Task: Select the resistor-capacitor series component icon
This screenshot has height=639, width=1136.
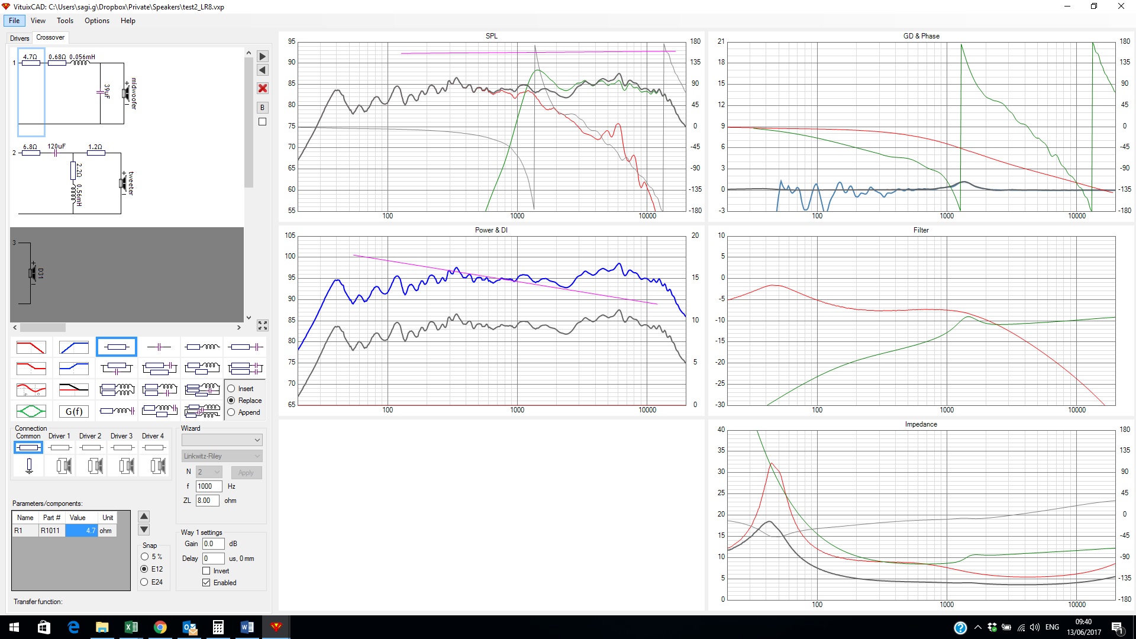Action: pyautogui.click(x=245, y=347)
